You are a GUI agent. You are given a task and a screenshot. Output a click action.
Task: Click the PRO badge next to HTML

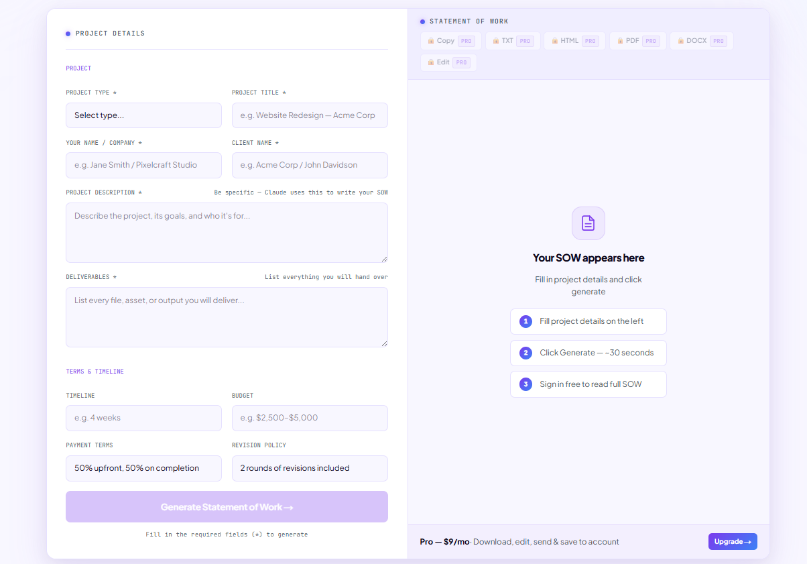click(590, 41)
